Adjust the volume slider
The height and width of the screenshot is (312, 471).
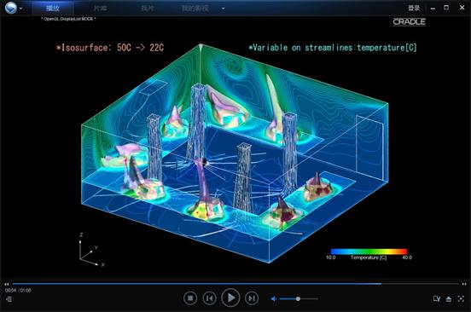click(299, 299)
